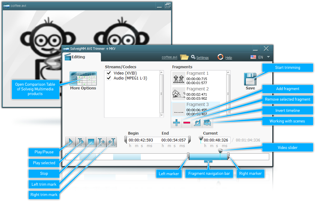Screen dimensions: 315x201
Task: Click the US flag language icon
Action: pyautogui.click(x=253, y=57)
